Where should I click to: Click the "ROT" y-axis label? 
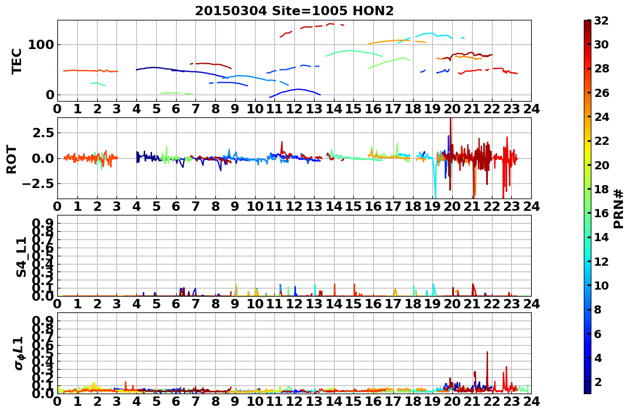[12, 159]
